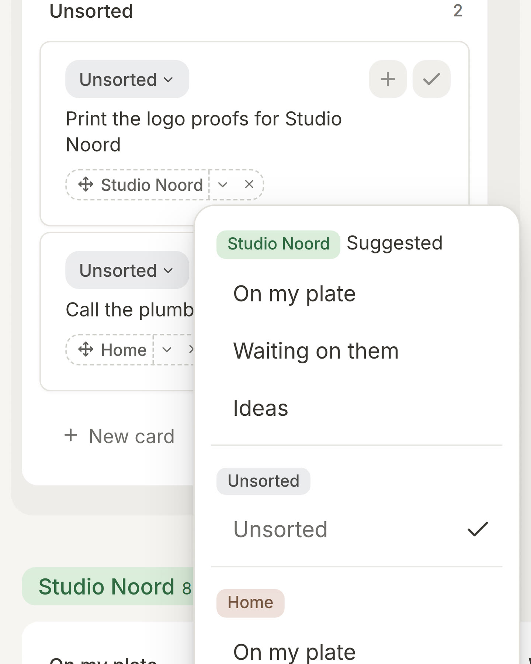
Task: Open the Unsorted dropdown on Call the plumber card
Action: pos(127,270)
